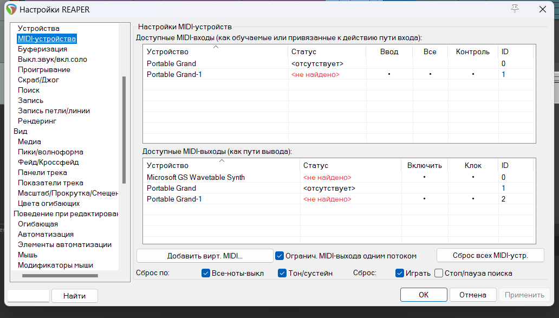Image resolution: width=559 pixels, height=318 pixels.
Task: Open the Мышь settings page
Action: [x=28, y=255]
